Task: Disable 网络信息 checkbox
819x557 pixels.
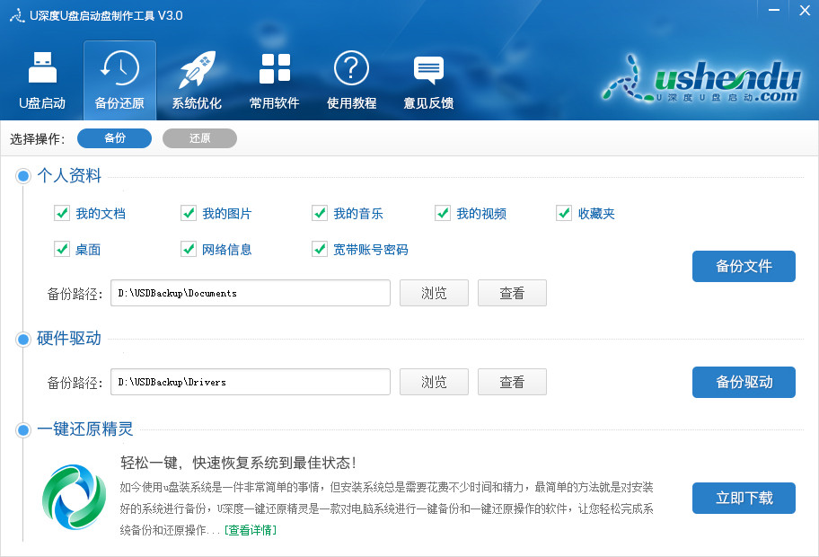Action: 188,249
